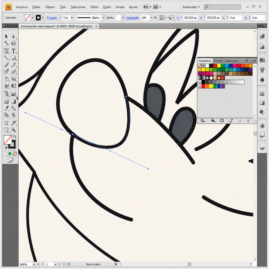The image size is (269, 269).
Task: Pick the purple swatch in bottom color group
Action: [x=223, y=86]
